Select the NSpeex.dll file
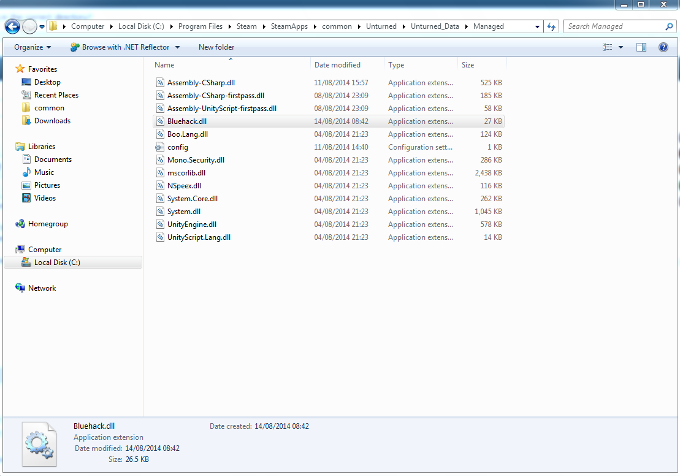The image size is (680, 476). click(x=184, y=186)
